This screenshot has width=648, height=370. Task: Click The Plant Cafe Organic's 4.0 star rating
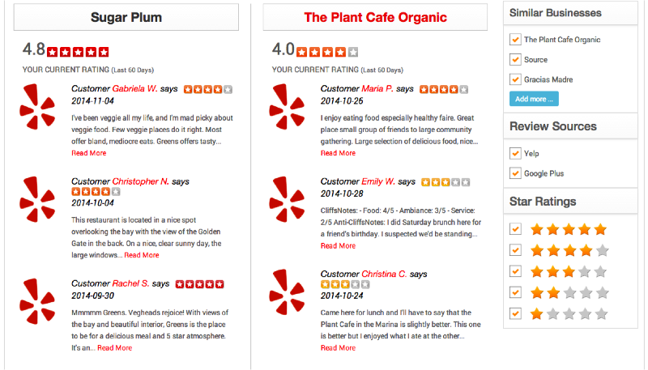point(327,53)
